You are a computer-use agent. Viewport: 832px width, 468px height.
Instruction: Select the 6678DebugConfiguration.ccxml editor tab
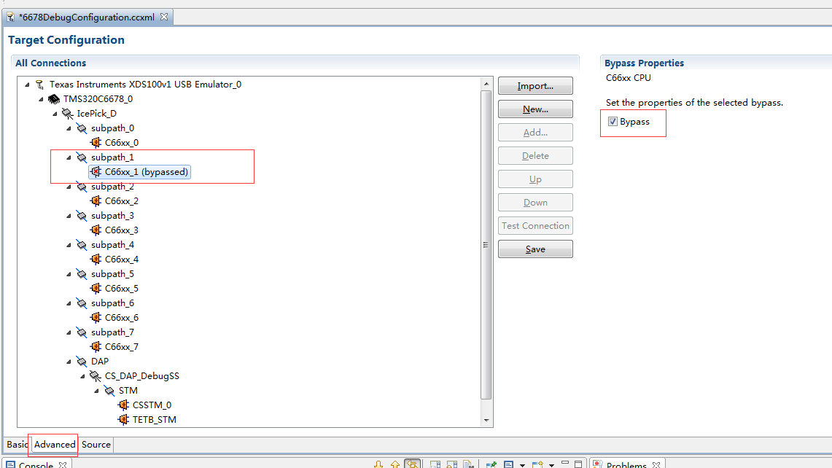coord(87,17)
